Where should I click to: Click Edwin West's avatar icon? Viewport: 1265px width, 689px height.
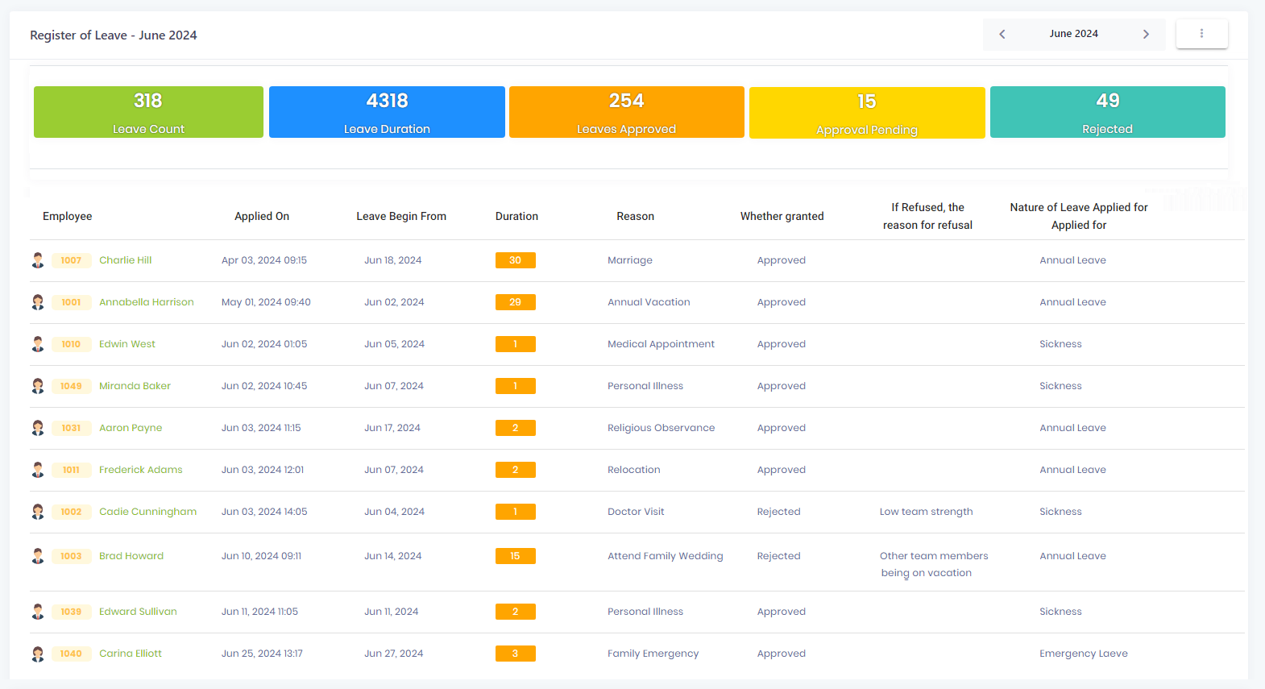point(38,344)
